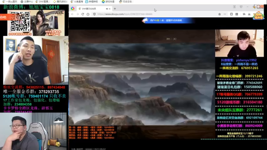The height and width of the screenshot is (150, 267).
Task: Click the screenshot scissors icon
Action: (x=249, y=14)
